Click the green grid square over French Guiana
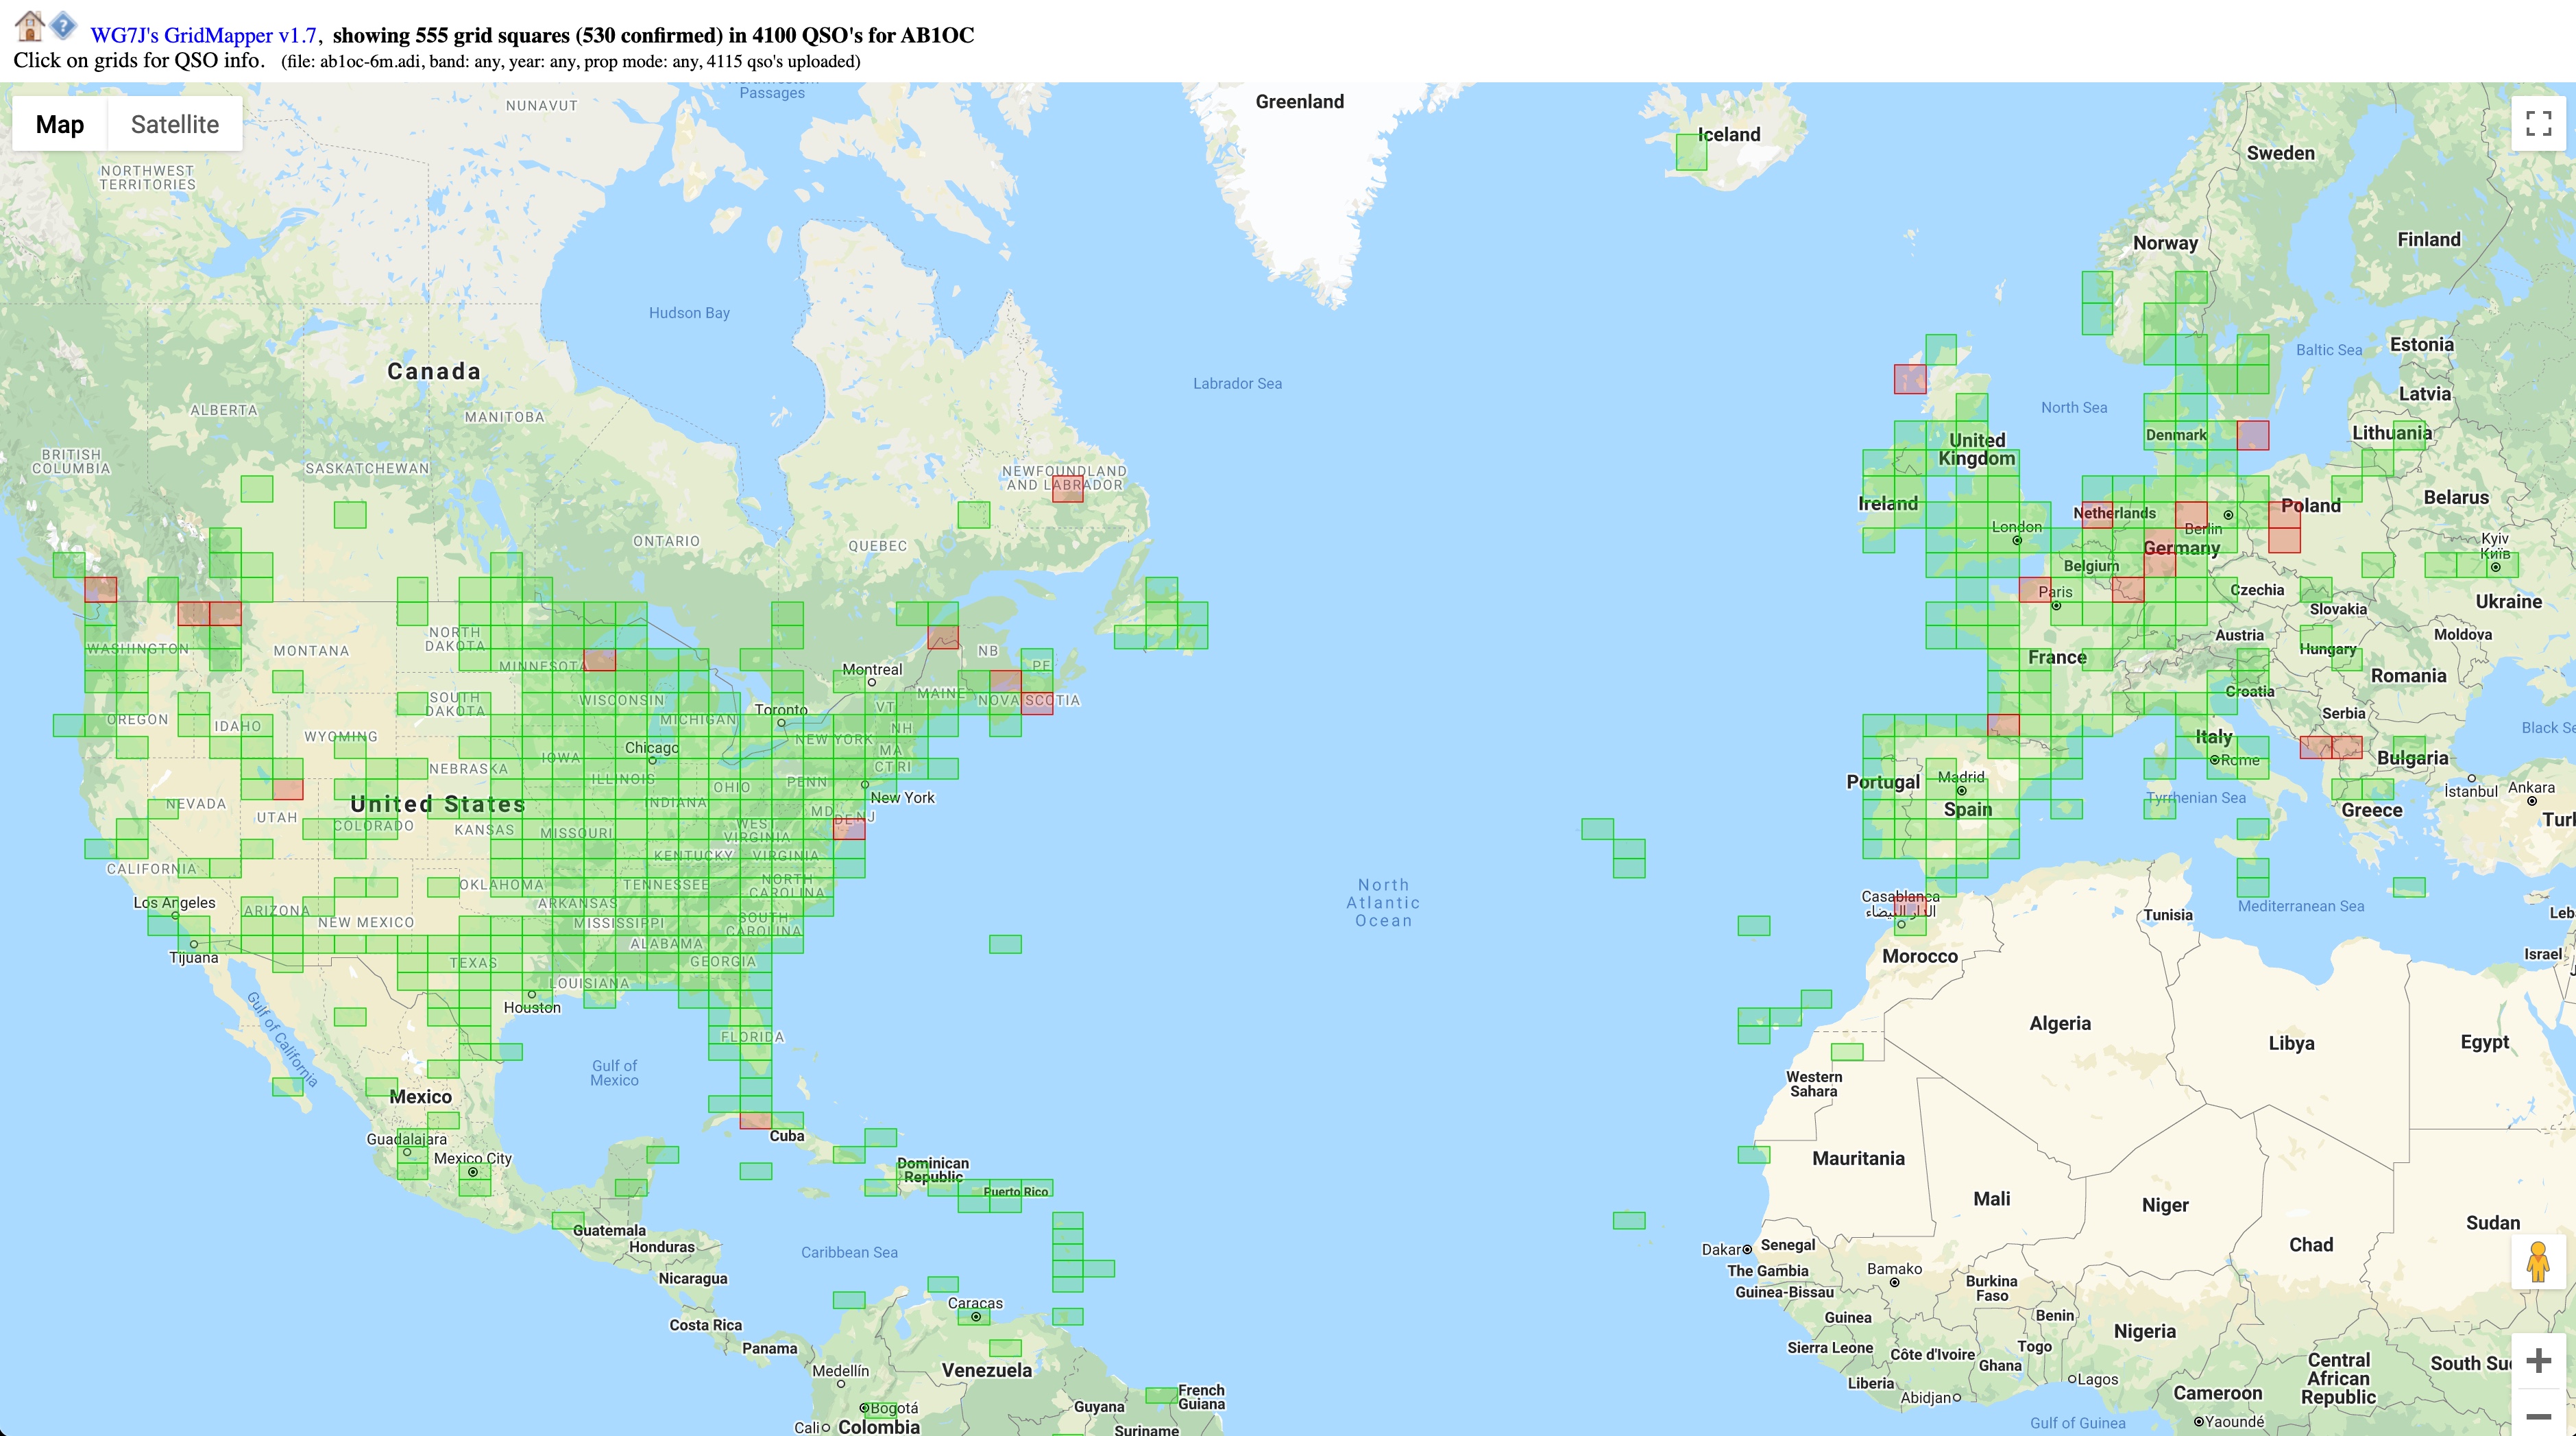 (x=1161, y=1395)
